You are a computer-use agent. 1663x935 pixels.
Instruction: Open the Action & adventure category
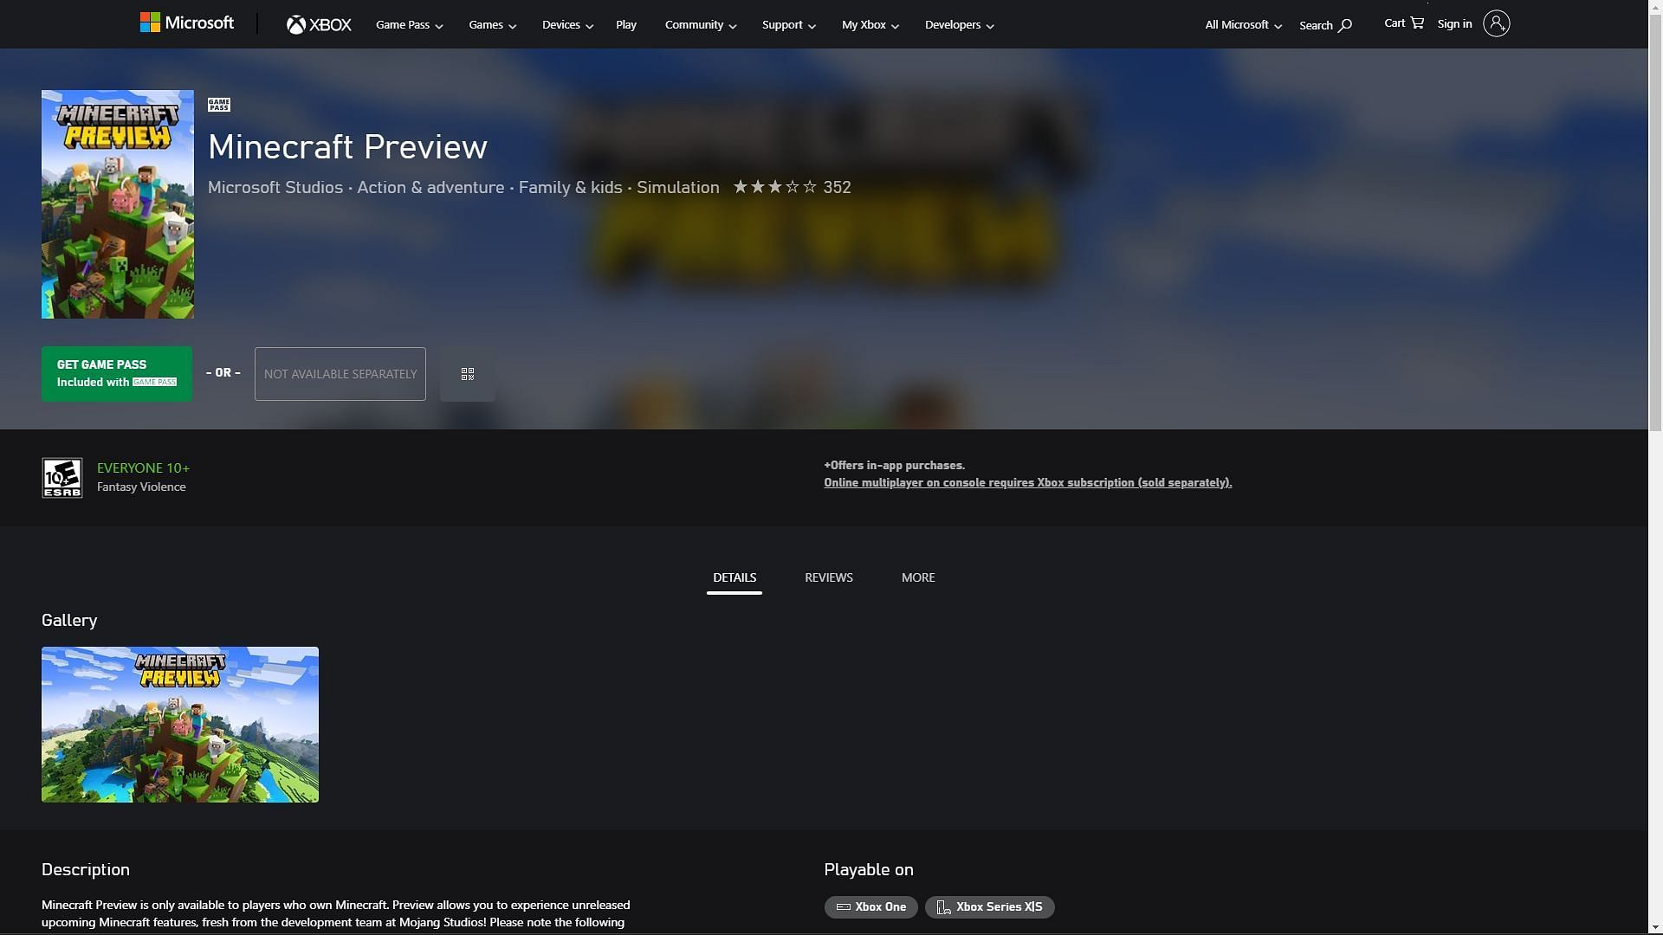(430, 187)
